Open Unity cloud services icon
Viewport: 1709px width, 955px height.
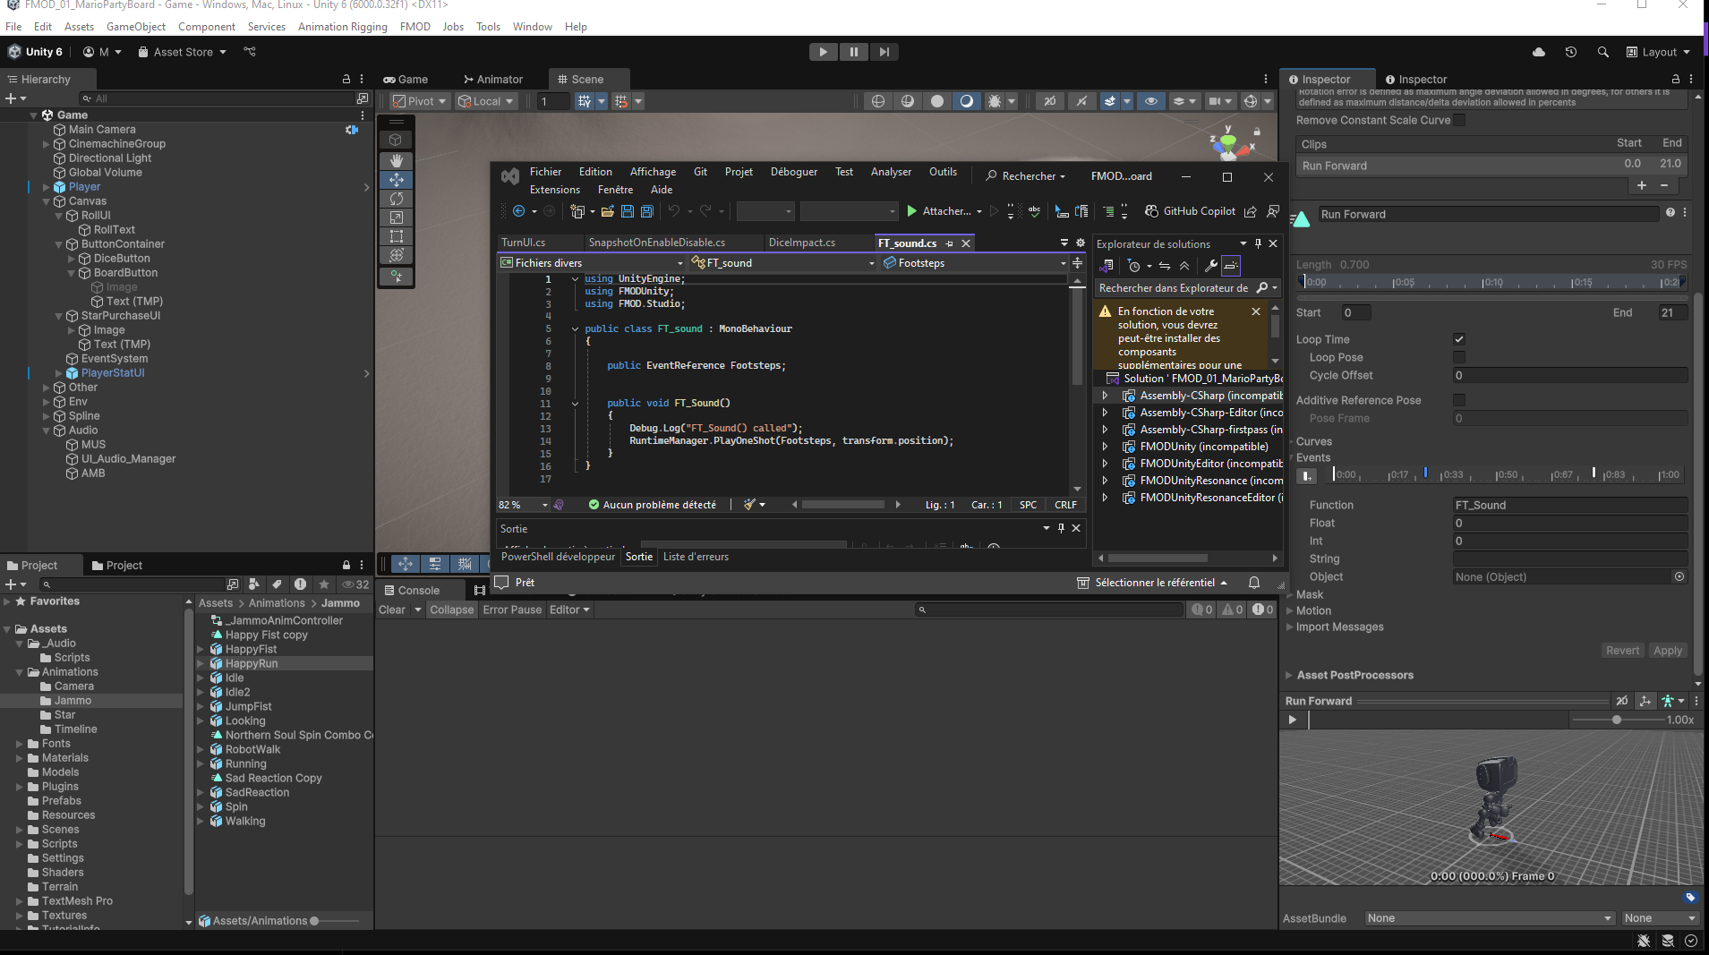(x=1539, y=52)
